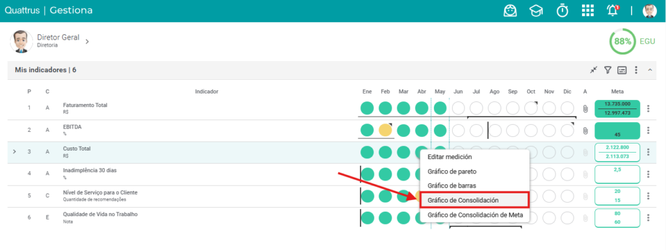Click the Ene month column header

[367, 92]
